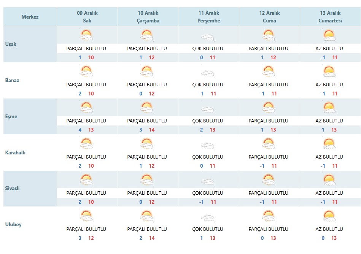Select Uşak very cloudy icon on 11 Aralık
Image resolution: width=361 pixels, height=254 pixels.
click(x=208, y=37)
